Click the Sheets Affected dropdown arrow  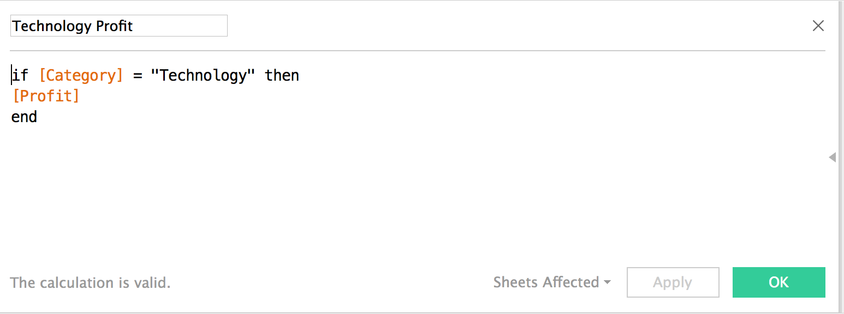click(607, 282)
